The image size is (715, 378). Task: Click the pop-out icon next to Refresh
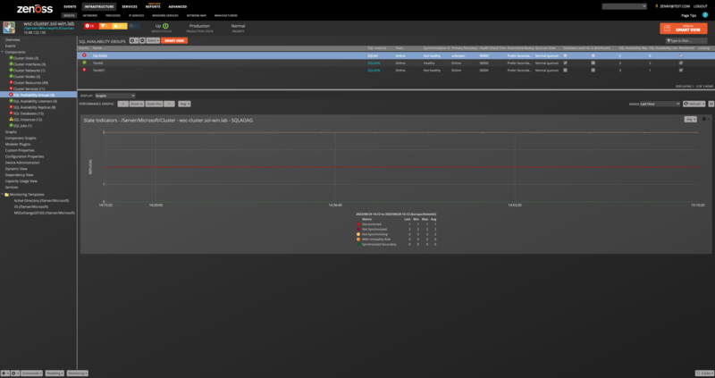point(711,104)
